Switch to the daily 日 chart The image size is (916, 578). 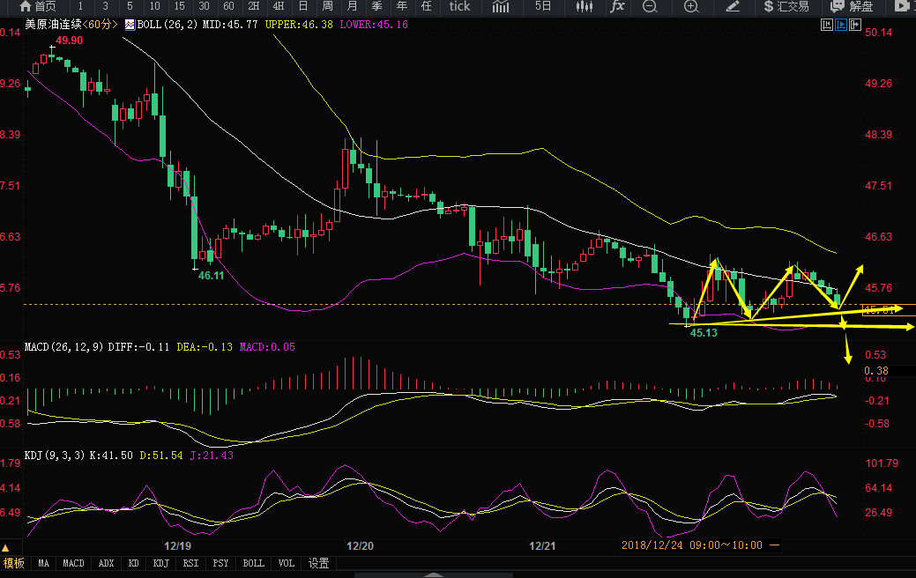[x=302, y=6]
